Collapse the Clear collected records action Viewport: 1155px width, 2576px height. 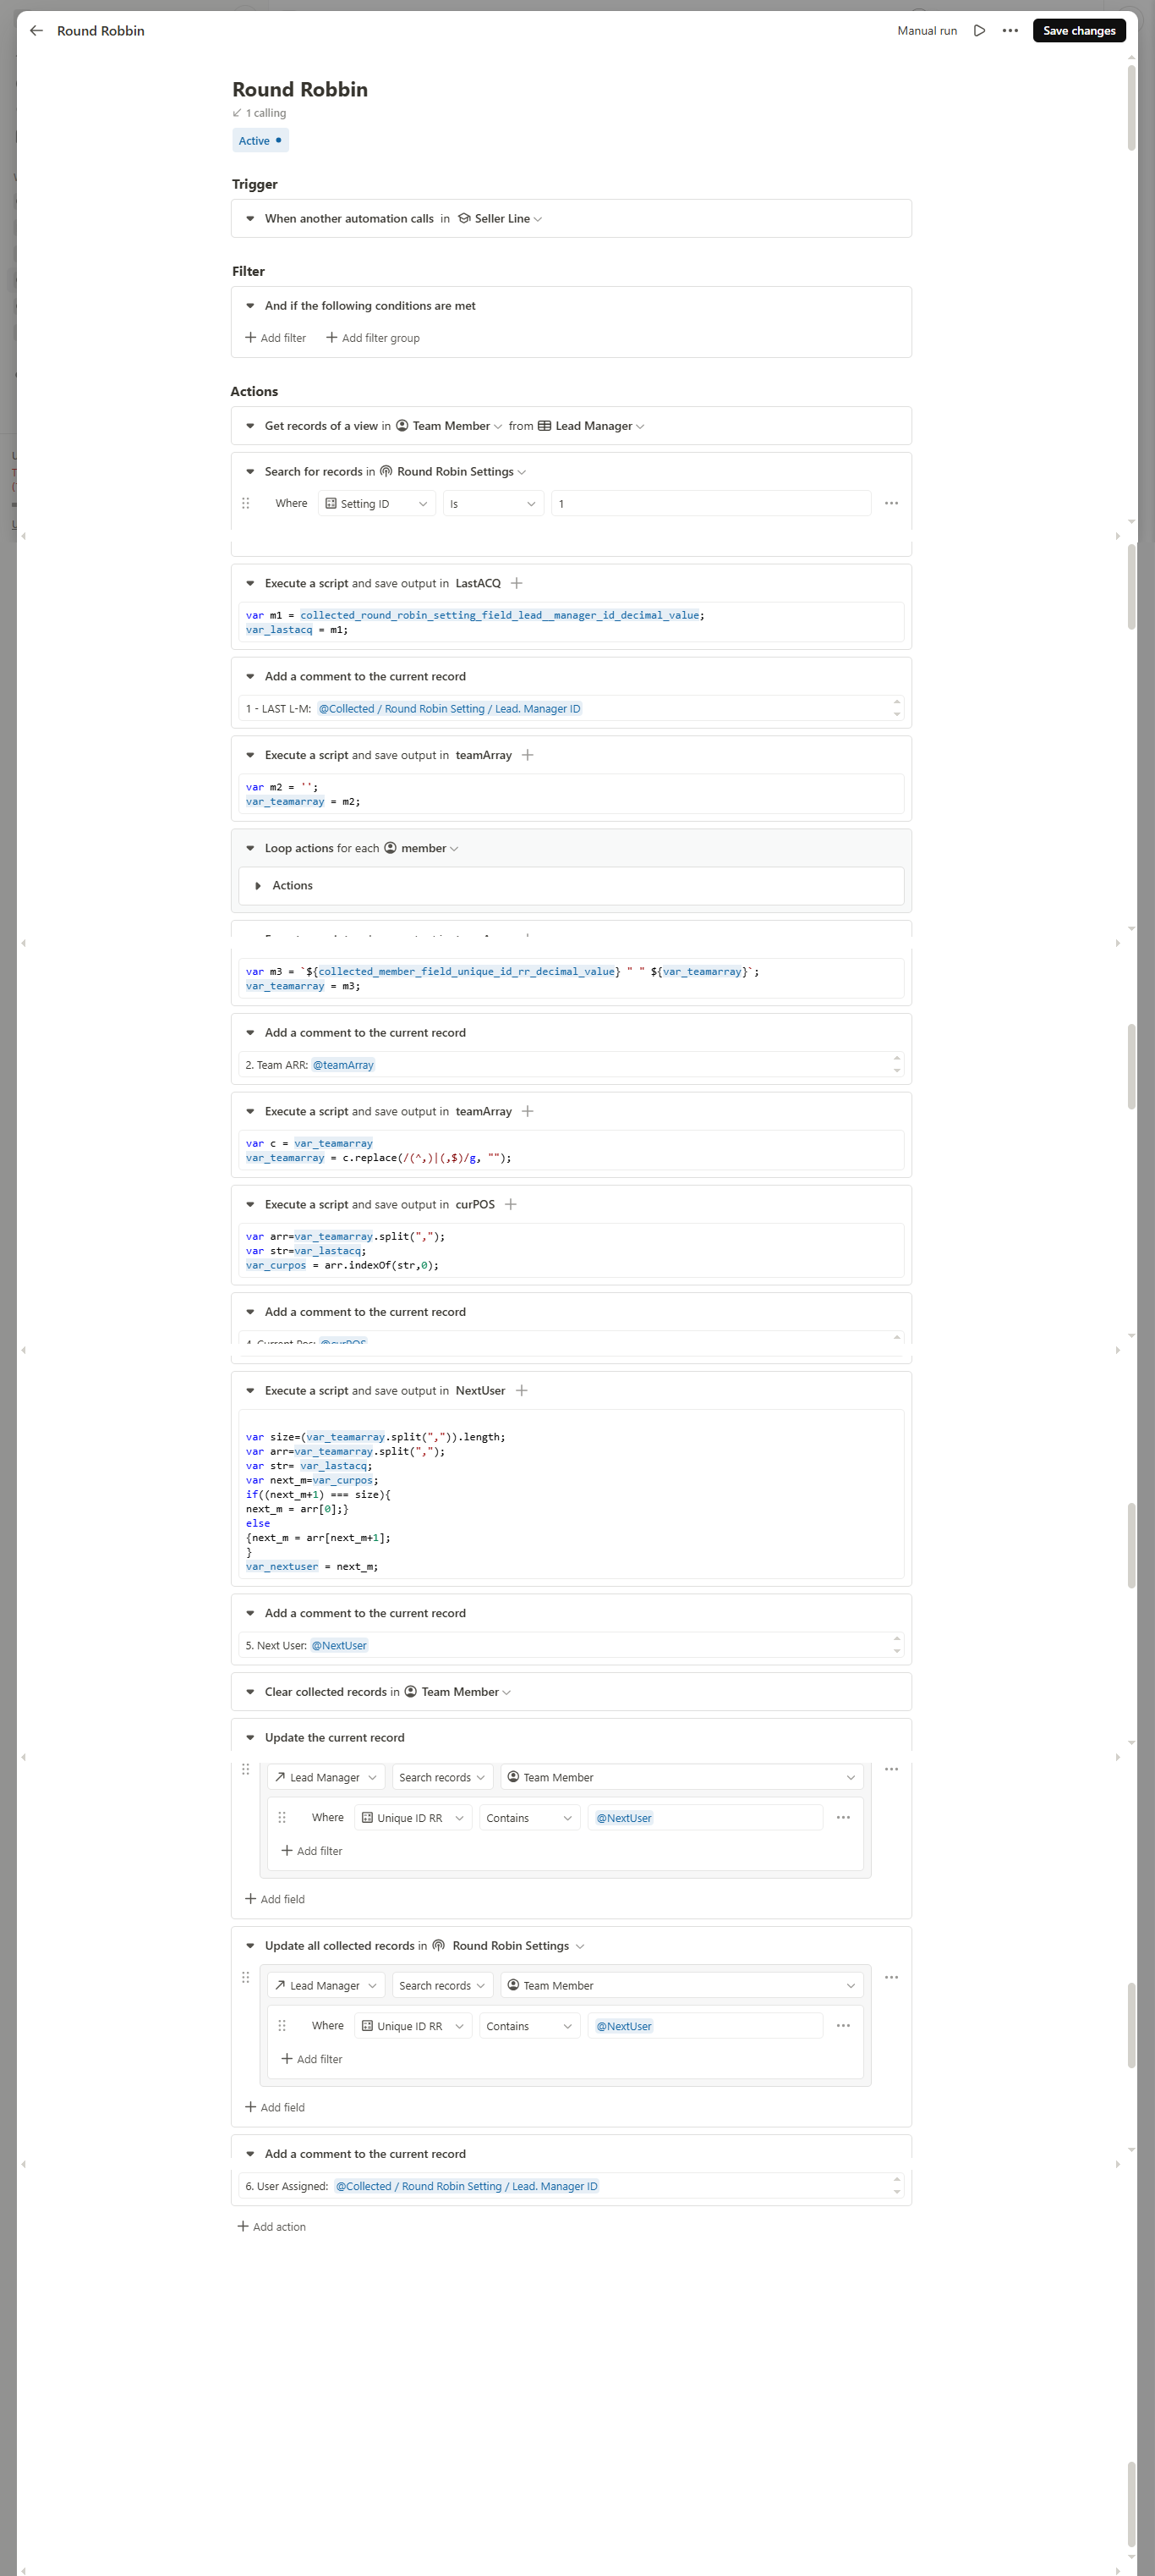[251, 1692]
